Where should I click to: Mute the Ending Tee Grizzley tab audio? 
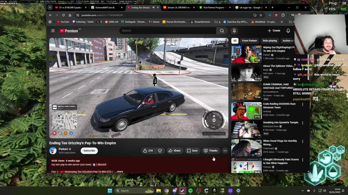(x=153, y=8)
